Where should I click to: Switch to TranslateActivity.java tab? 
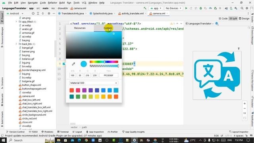(x=72, y=14)
